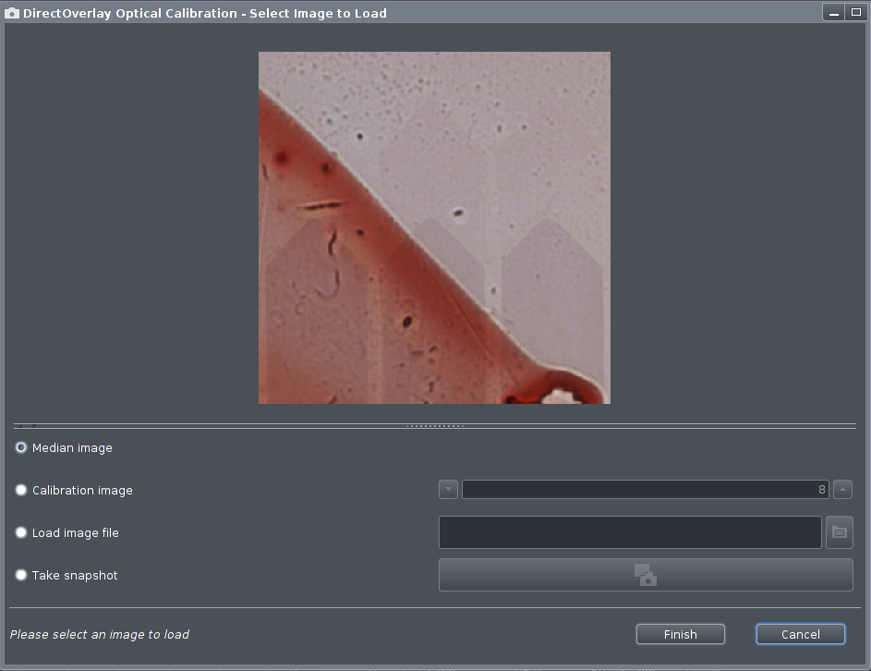Click the camera icon in title bar
Screen dimensions: 871x671
(x=12, y=13)
